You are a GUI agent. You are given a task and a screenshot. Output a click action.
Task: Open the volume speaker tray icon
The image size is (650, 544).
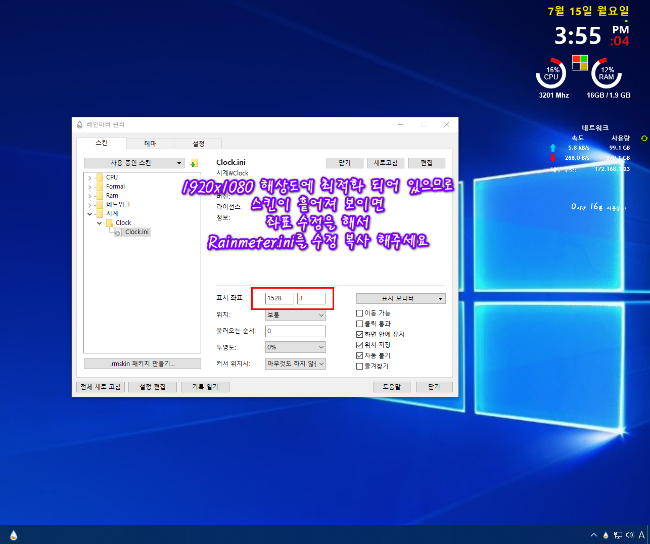[x=629, y=535]
